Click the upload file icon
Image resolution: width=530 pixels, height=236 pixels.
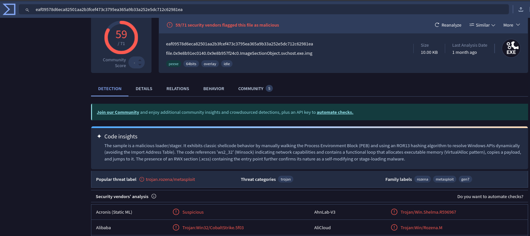click(x=521, y=9)
